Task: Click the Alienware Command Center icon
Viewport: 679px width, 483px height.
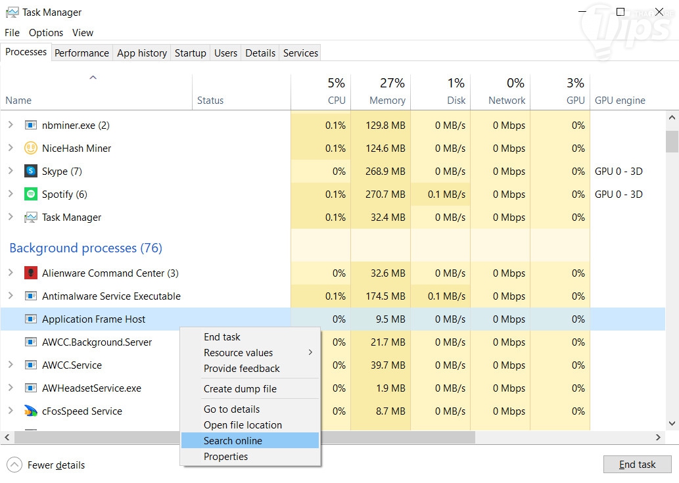Action: (31, 273)
